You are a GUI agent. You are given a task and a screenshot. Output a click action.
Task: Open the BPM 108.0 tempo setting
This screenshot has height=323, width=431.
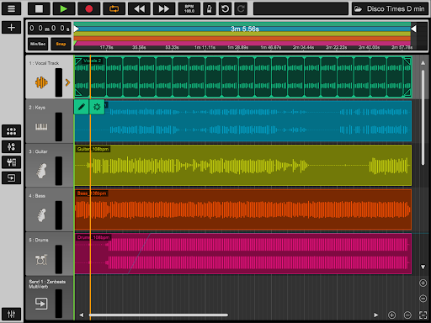(189, 8)
